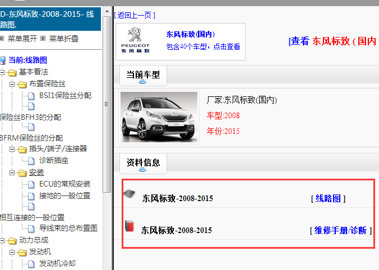379x270 pixels.
Task: Click the computer icon beside 当前:线路图
Action: click(3, 60)
